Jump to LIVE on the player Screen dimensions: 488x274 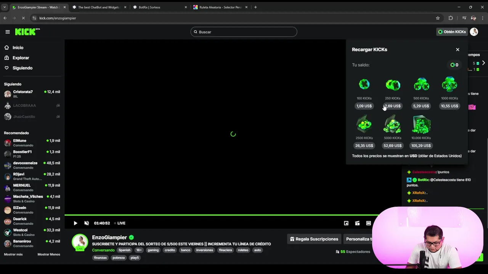tap(120, 223)
